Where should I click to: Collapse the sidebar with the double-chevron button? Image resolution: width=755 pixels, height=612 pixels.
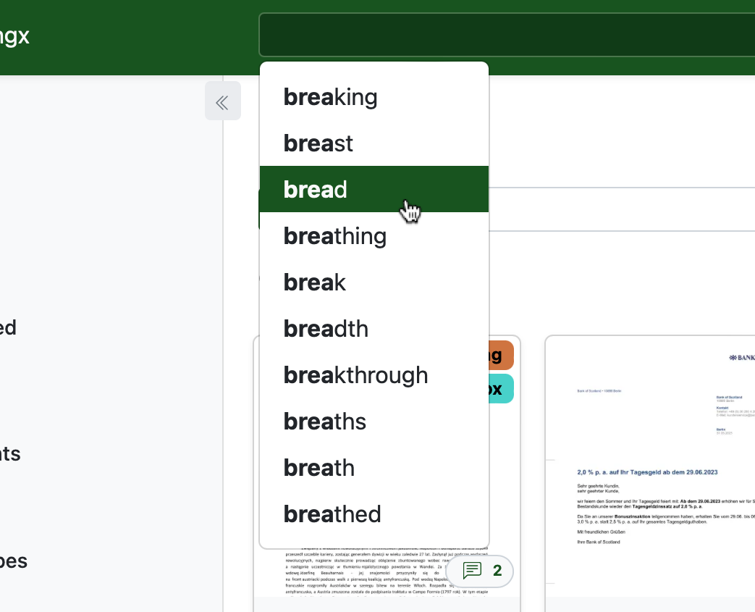[222, 101]
